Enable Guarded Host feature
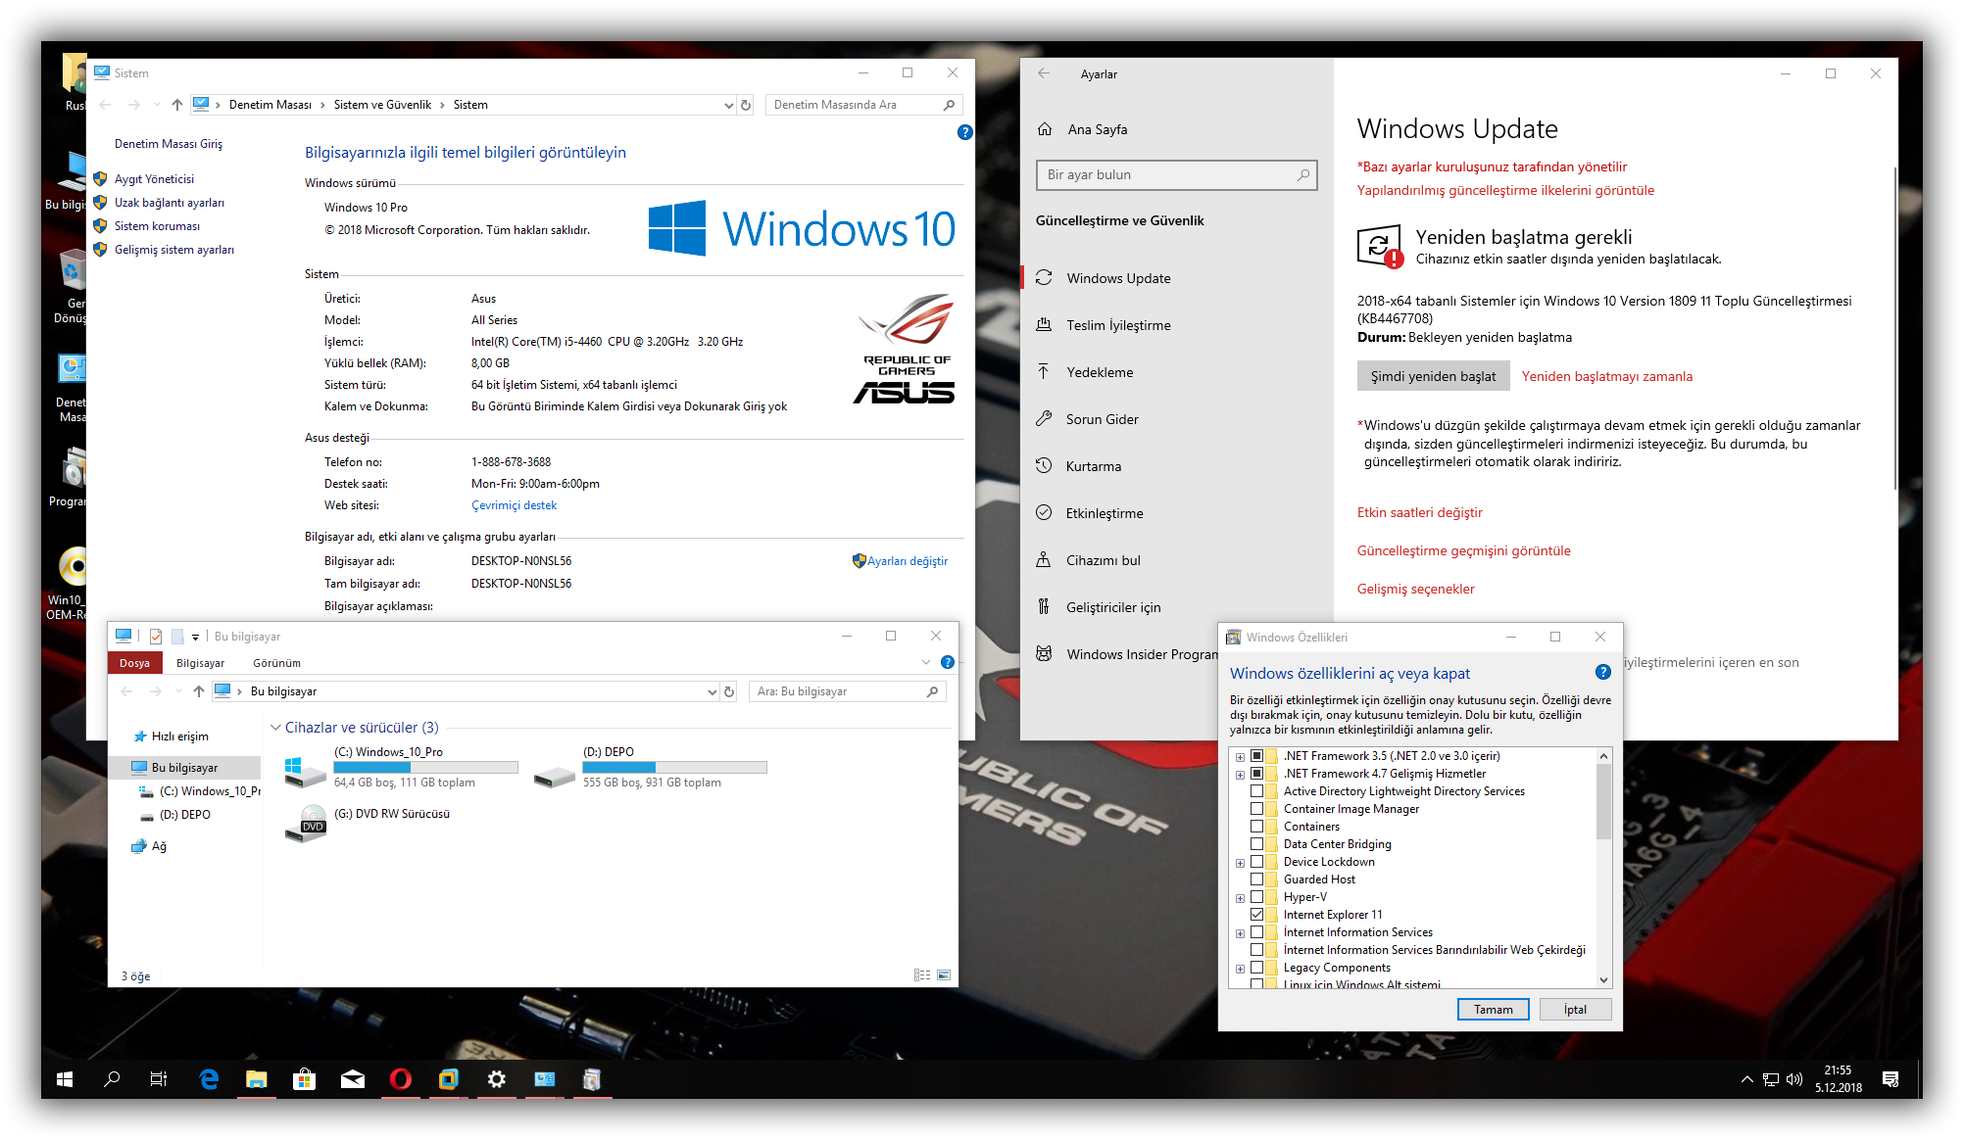The height and width of the screenshot is (1140, 1964). coord(1256,879)
